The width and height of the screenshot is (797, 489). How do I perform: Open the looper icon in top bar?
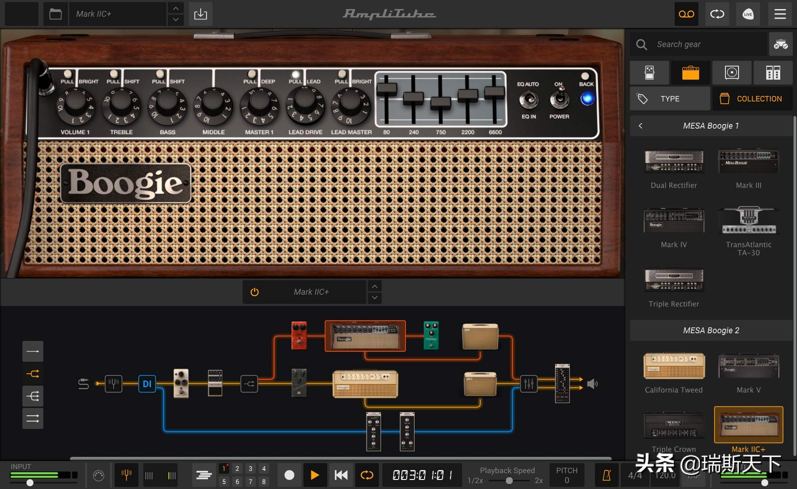(x=717, y=14)
